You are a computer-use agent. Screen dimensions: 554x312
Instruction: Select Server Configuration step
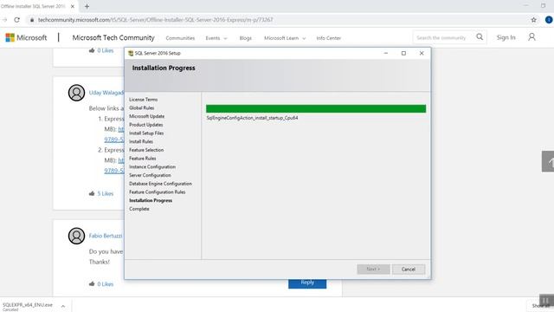[x=150, y=175]
